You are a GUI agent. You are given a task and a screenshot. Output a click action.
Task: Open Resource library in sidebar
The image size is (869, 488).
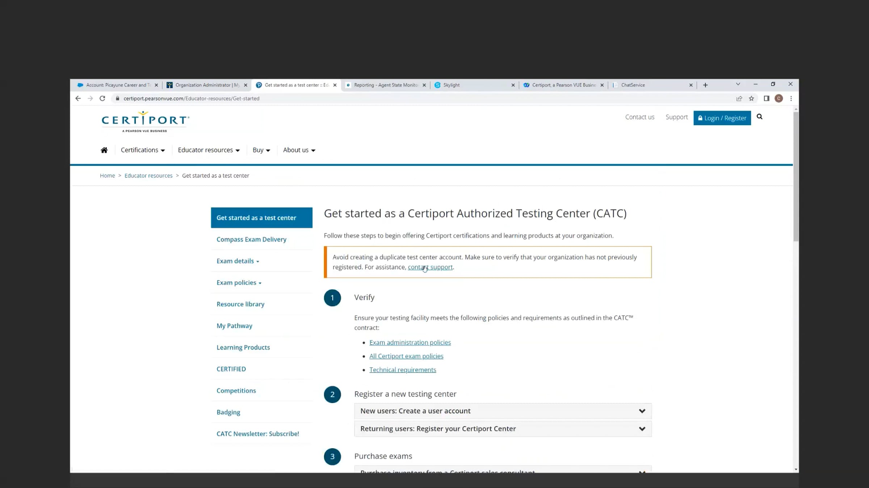point(240,304)
